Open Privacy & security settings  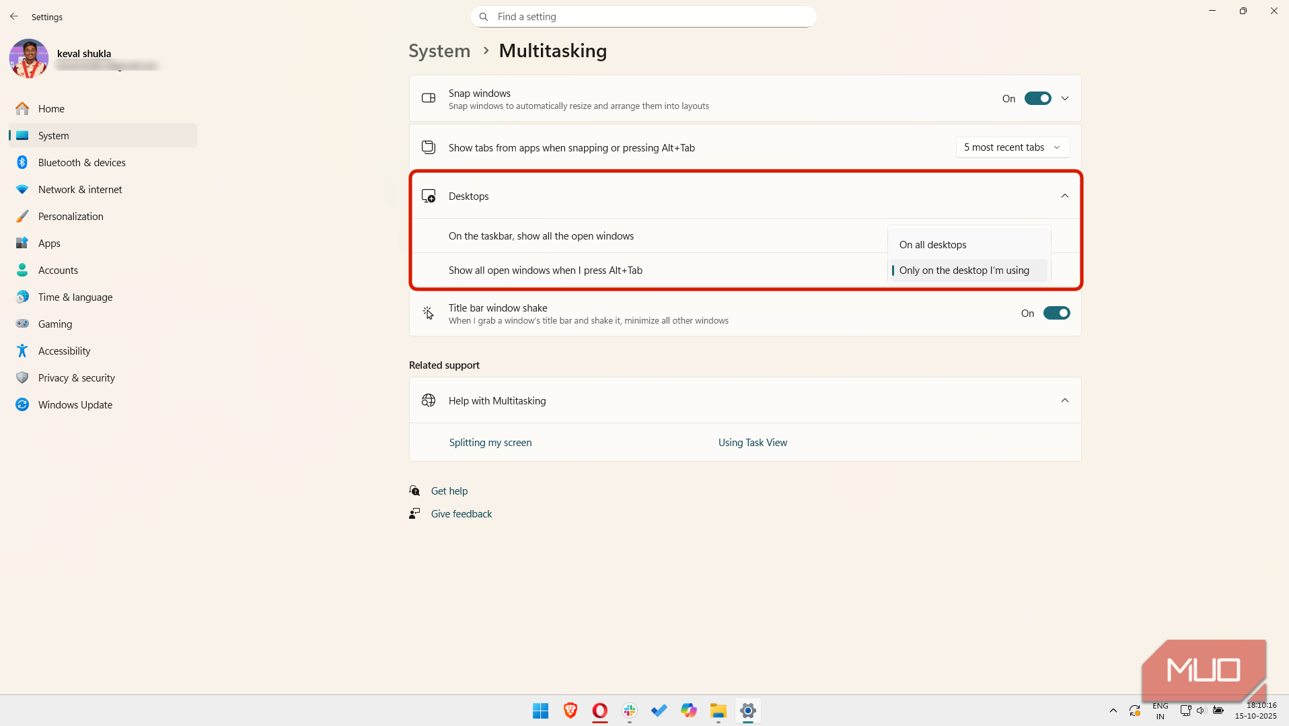103,377
